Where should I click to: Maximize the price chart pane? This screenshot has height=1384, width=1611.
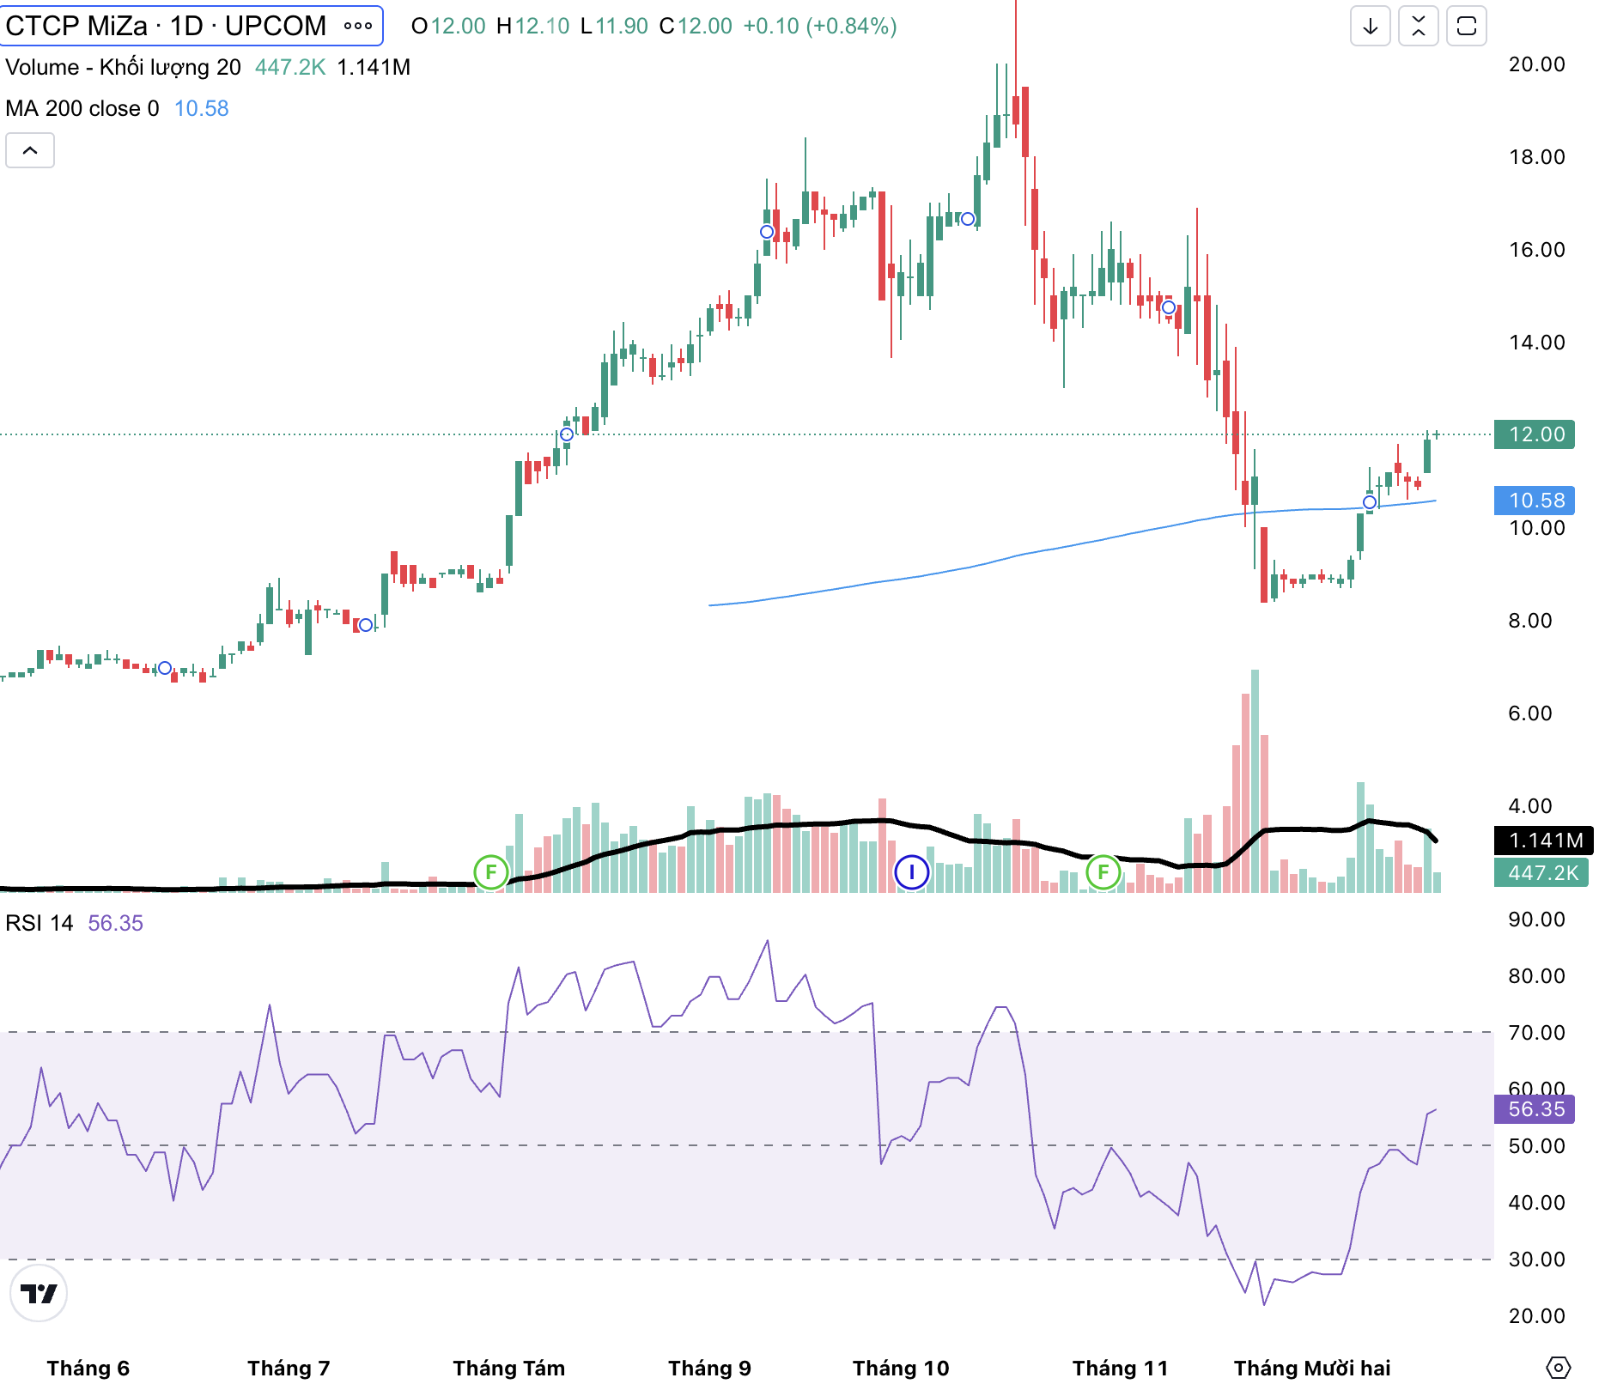coord(1466,26)
